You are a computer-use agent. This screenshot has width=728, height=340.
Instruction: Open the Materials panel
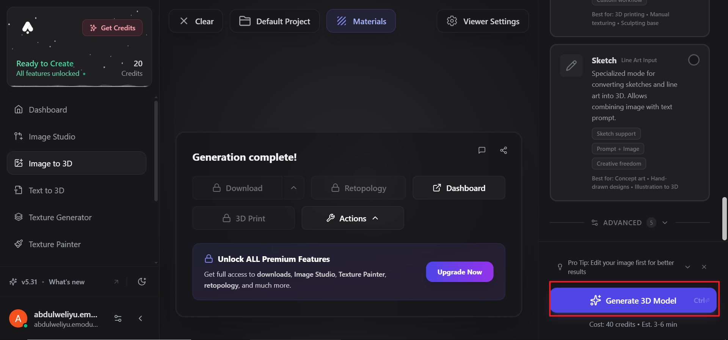click(361, 21)
